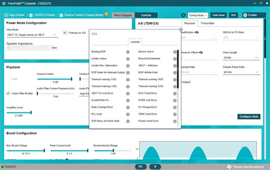This screenshot has height=170, width=270.
Task: Click the App Center icon
Action: coord(6,15)
